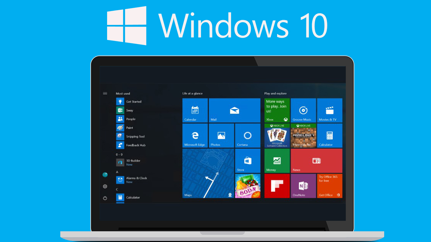Click the '0 – 9' letter header
431x242 pixels.
pos(119,154)
